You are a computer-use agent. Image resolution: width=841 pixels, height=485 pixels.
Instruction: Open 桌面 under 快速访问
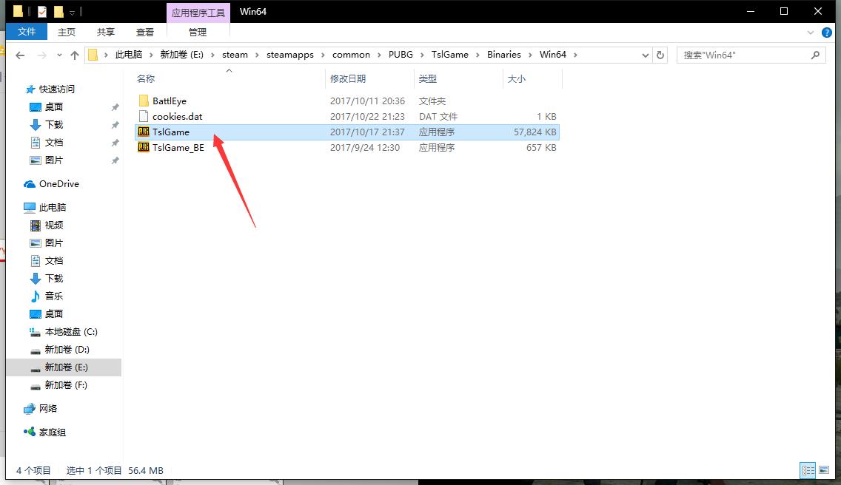pos(47,107)
